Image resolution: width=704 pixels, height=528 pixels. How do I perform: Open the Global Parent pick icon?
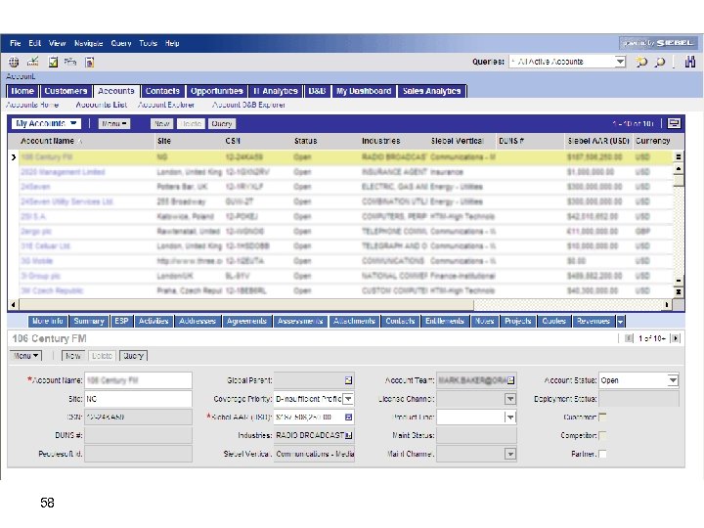tap(348, 380)
